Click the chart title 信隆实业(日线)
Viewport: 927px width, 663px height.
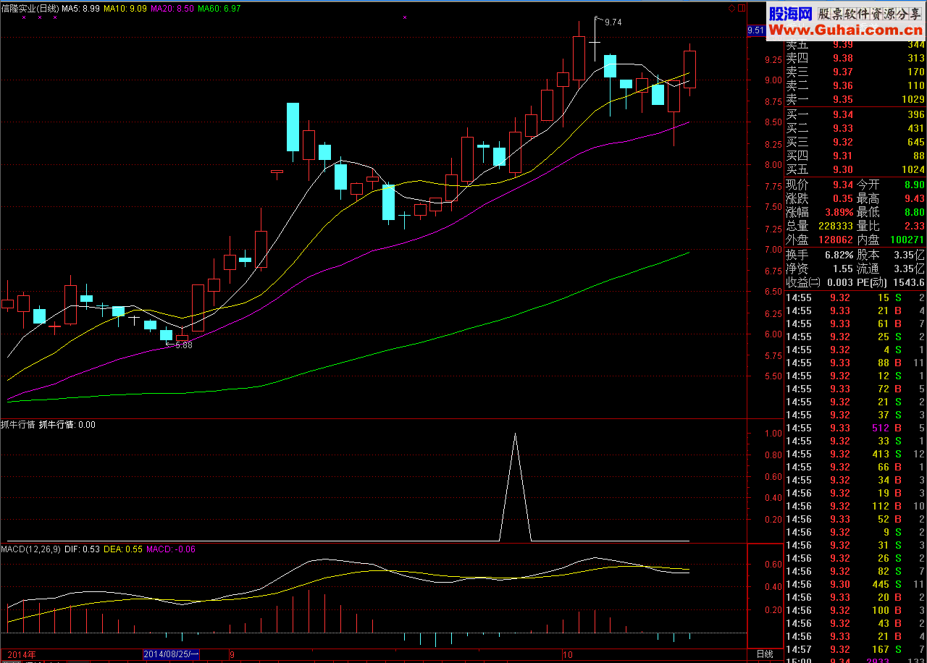30,8
